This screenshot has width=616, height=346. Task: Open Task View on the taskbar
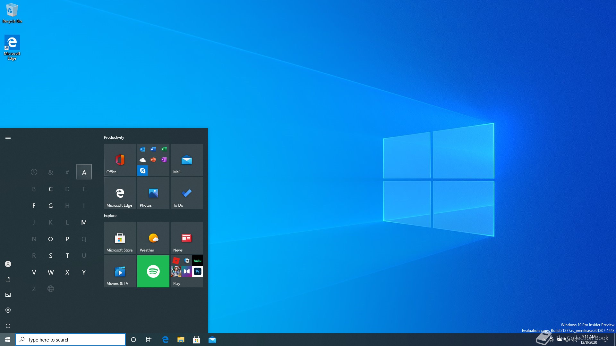click(149, 340)
